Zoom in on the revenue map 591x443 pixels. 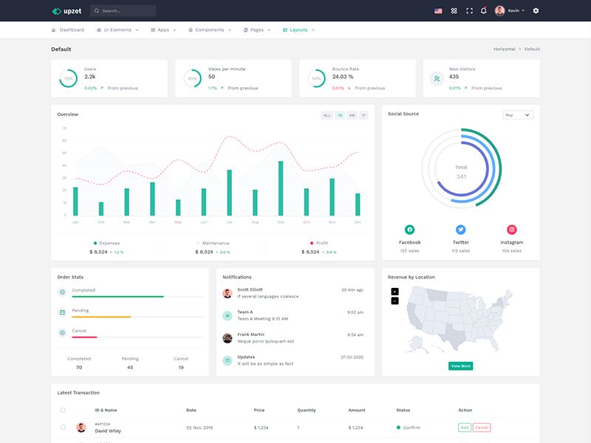tap(394, 291)
